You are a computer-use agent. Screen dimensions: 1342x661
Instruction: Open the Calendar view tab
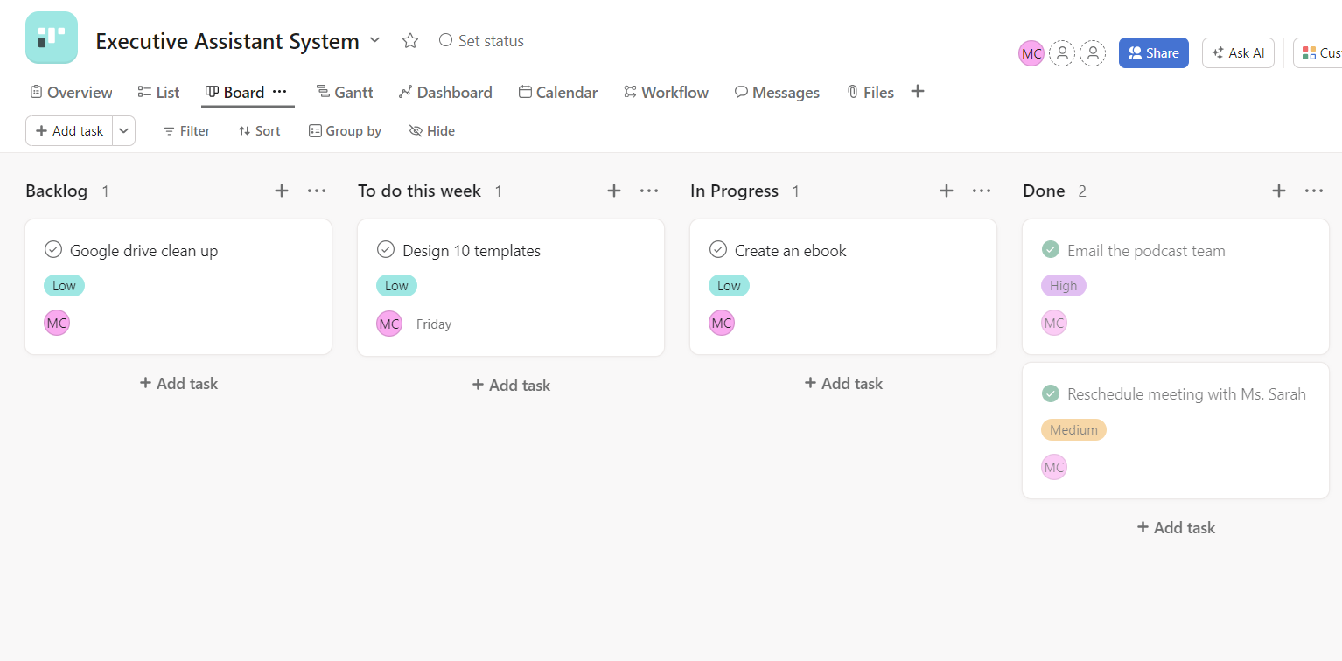click(558, 93)
